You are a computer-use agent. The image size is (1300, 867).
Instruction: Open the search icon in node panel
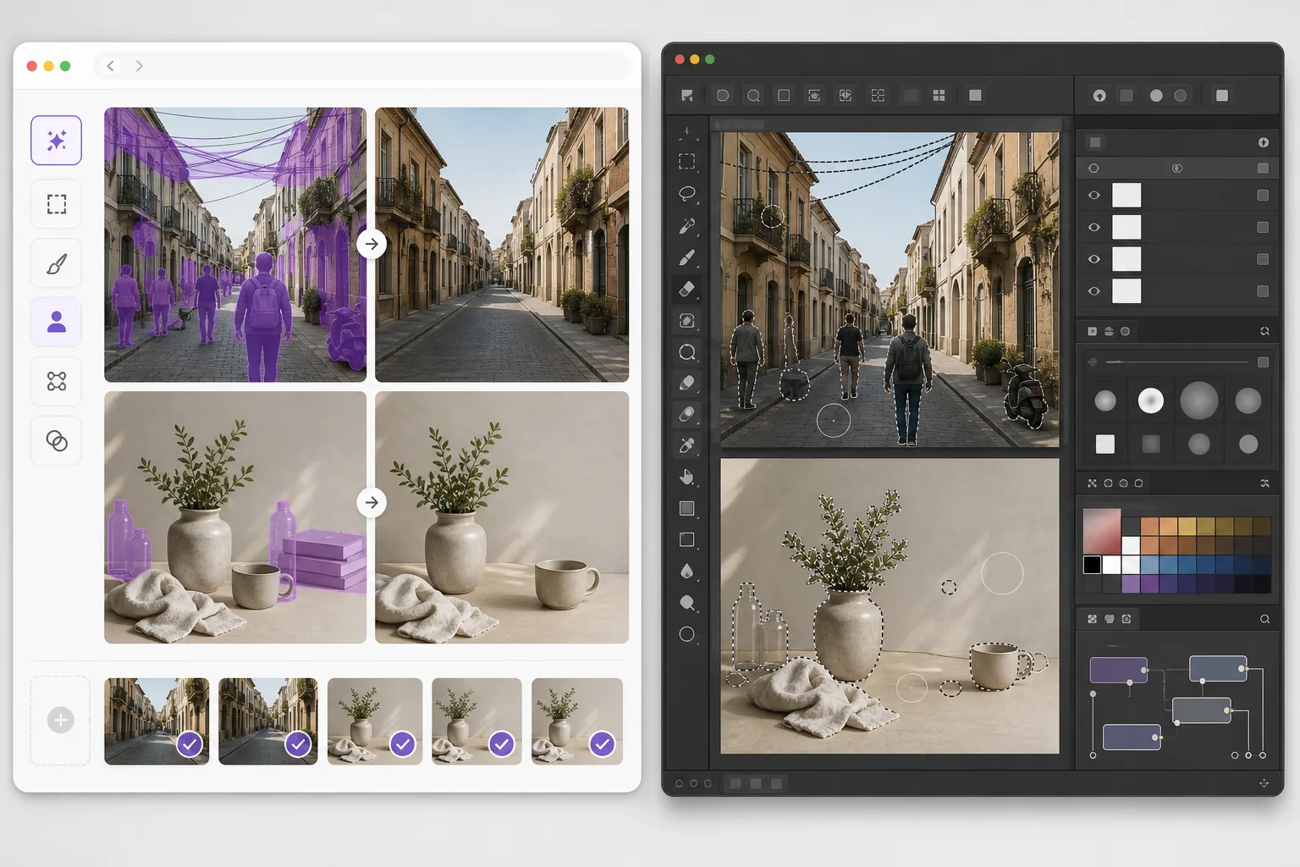[1264, 619]
